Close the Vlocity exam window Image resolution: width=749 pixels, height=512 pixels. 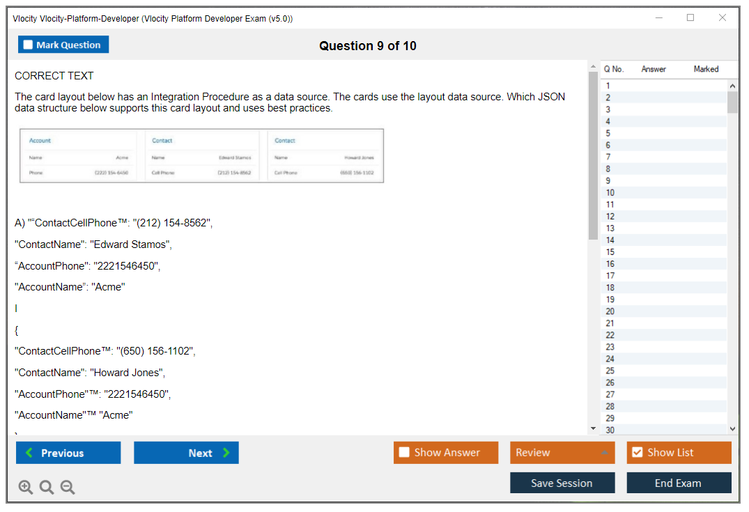[723, 18]
